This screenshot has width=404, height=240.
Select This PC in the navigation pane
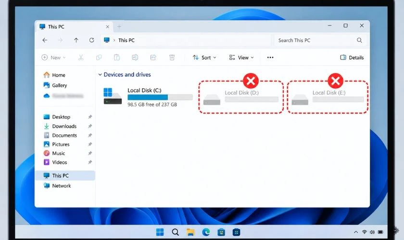pos(65,175)
